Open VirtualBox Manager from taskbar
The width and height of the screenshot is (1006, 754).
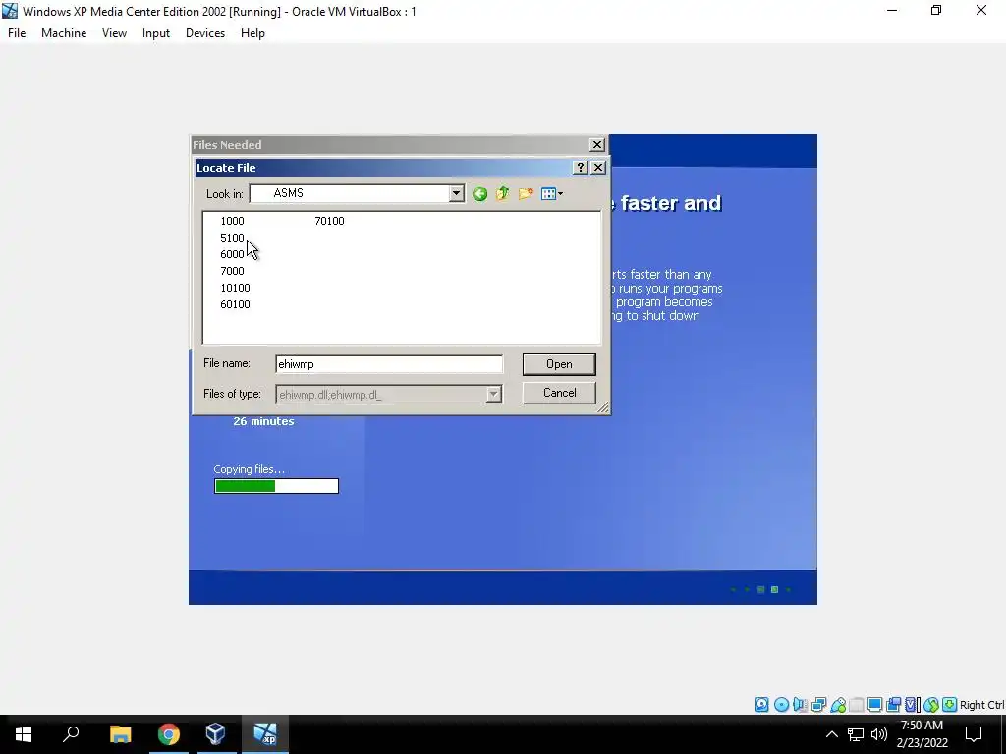[215, 734]
